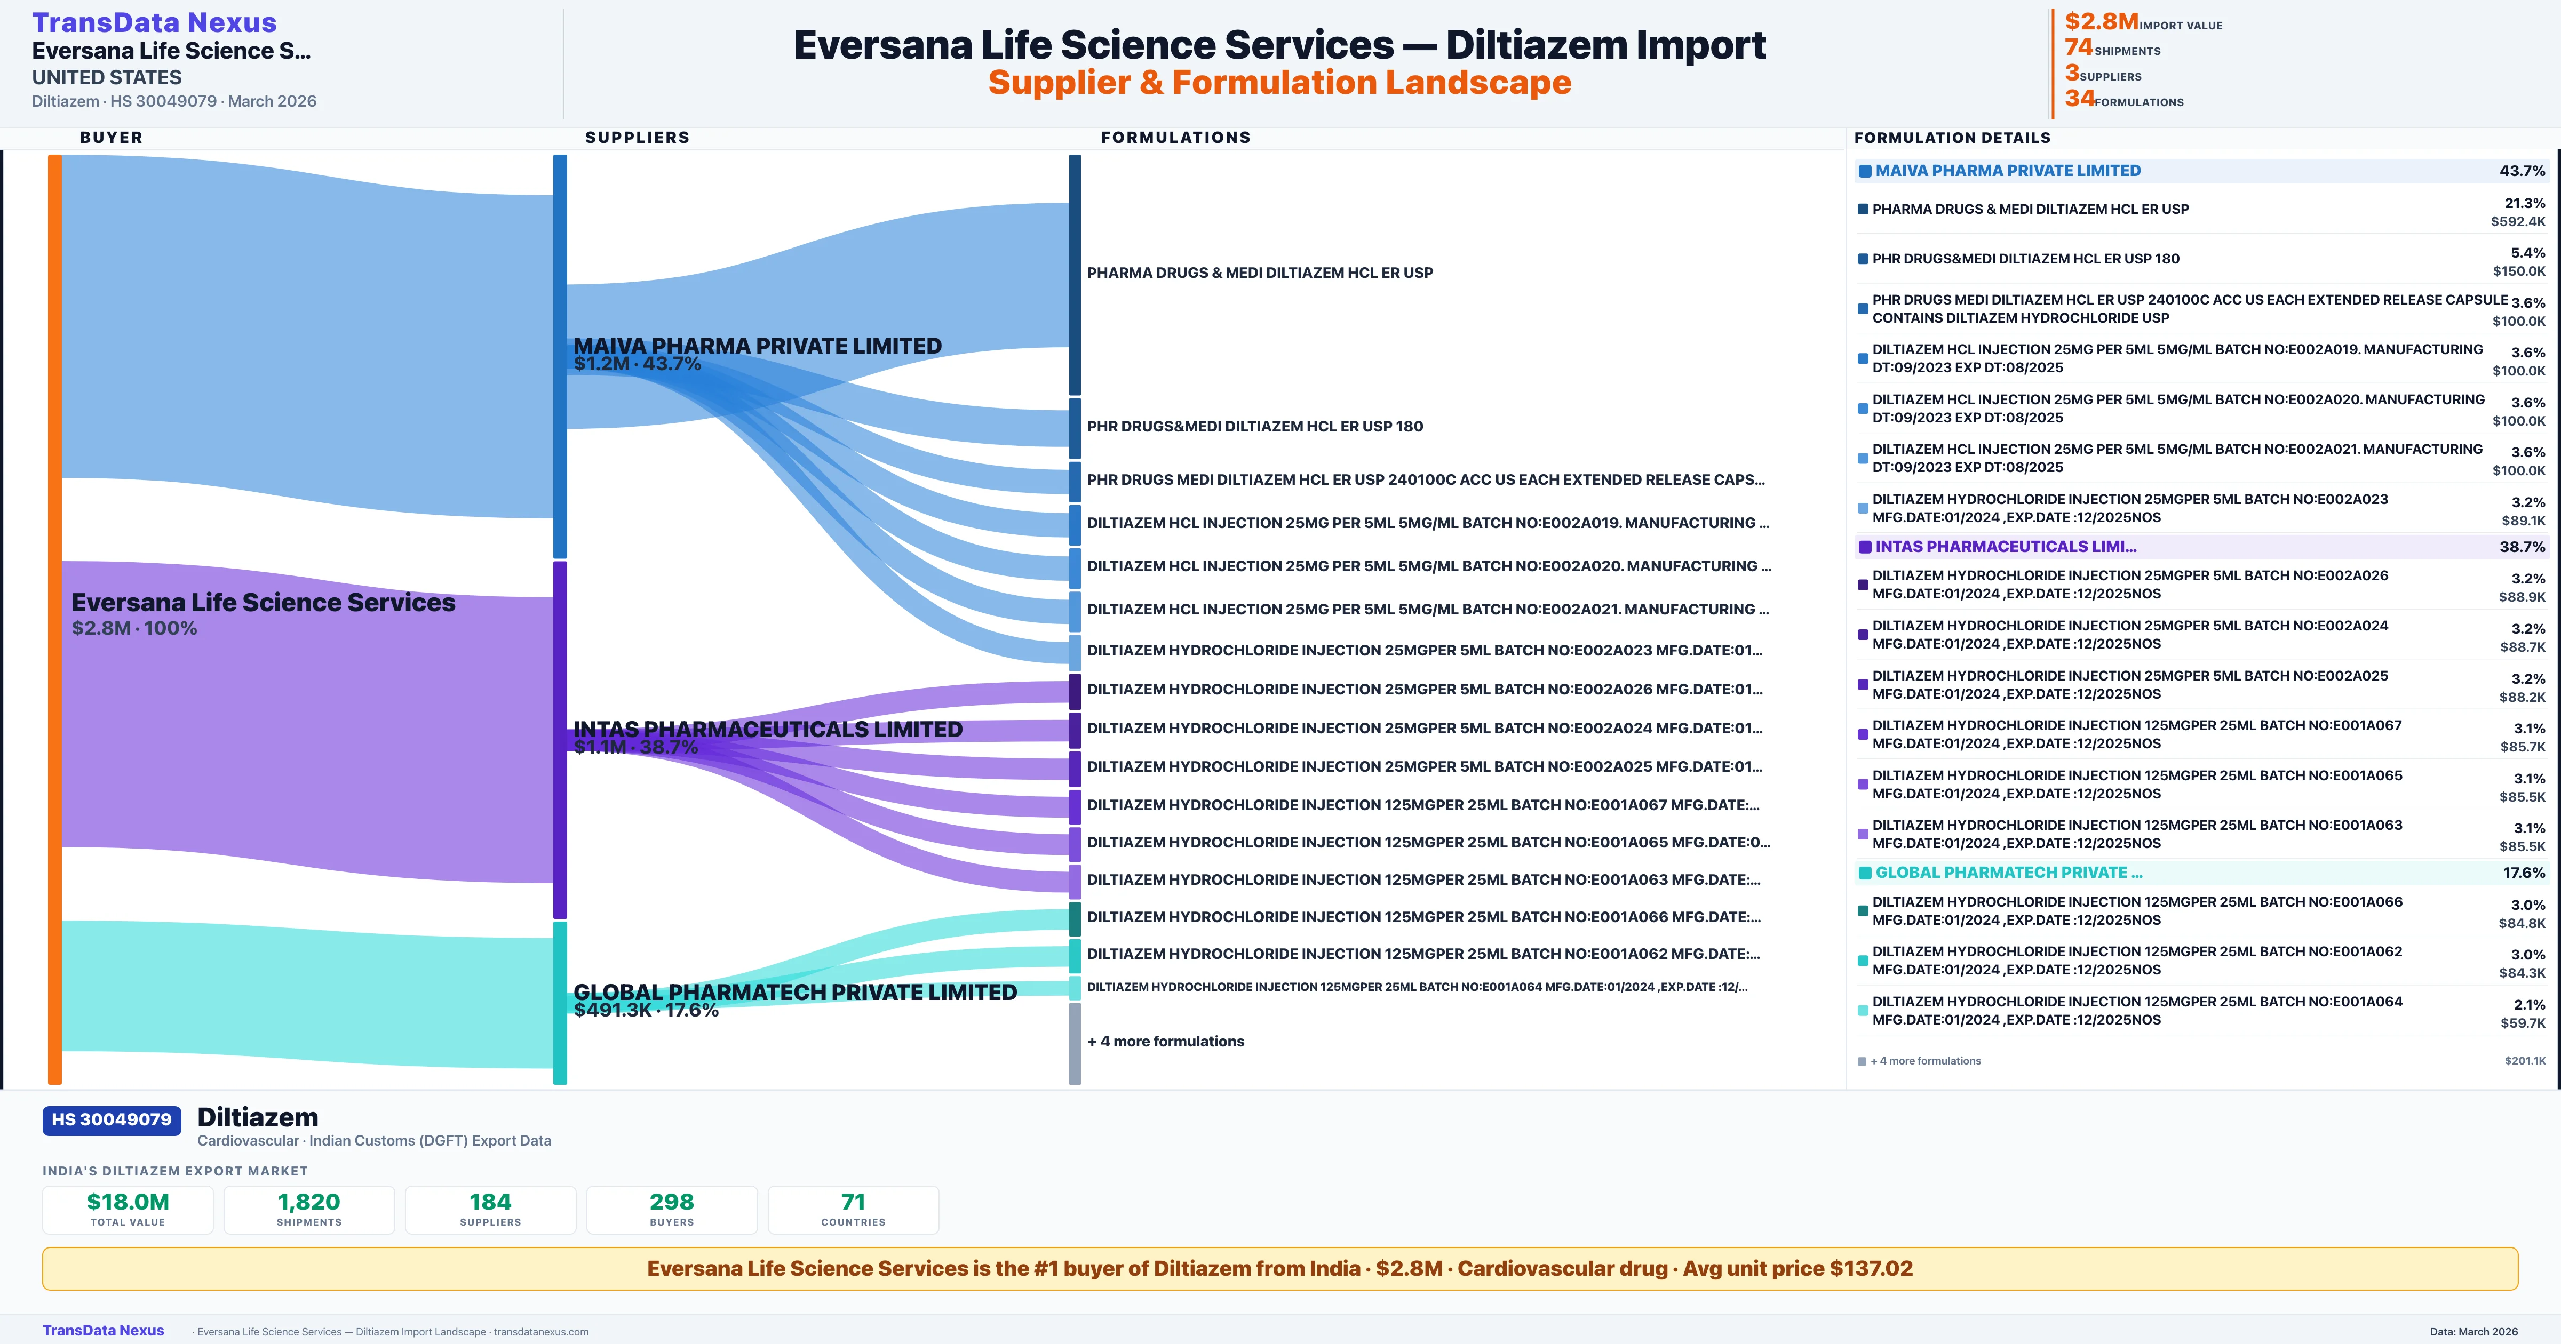The width and height of the screenshot is (2561, 1344).
Task: Click MAIVA PHARMA header in Formulation Details
Action: coord(2007,171)
